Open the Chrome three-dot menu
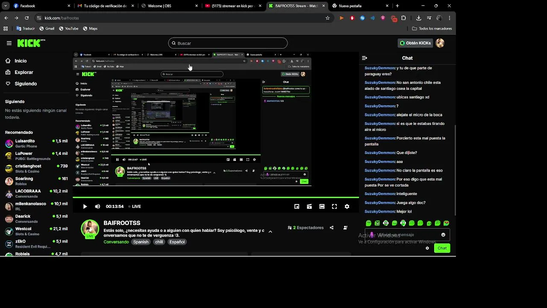 (450, 18)
